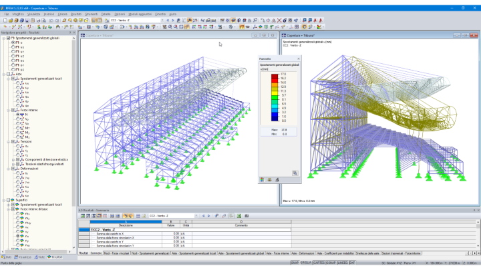Open the File menu
The height and width of the screenshot is (270, 481).
[x=7, y=14]
